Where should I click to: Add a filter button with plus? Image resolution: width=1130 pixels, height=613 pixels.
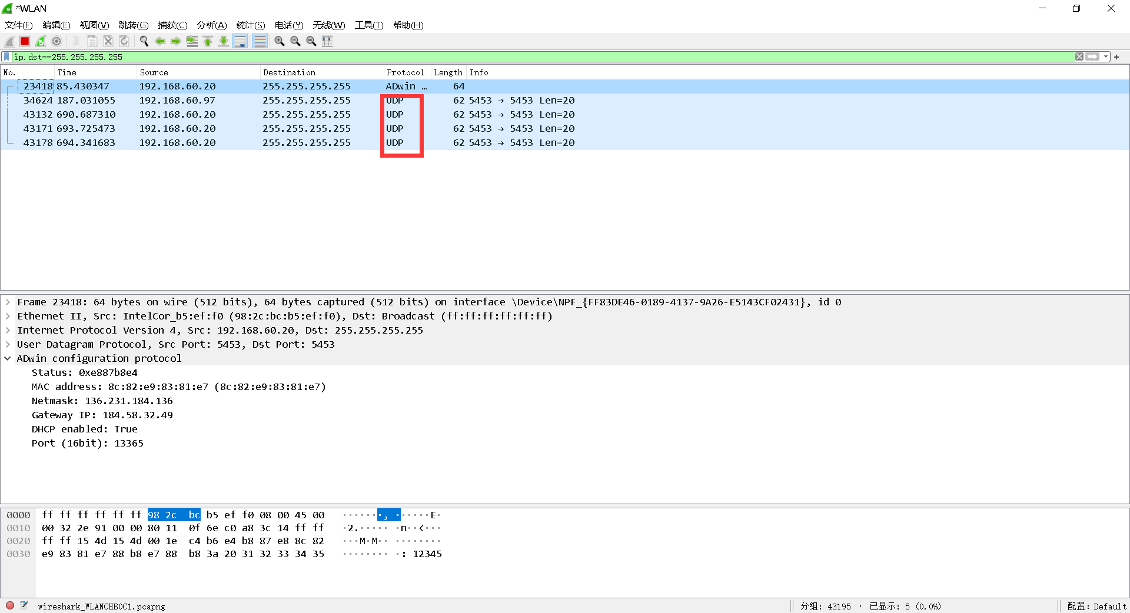pos(1116,57)
